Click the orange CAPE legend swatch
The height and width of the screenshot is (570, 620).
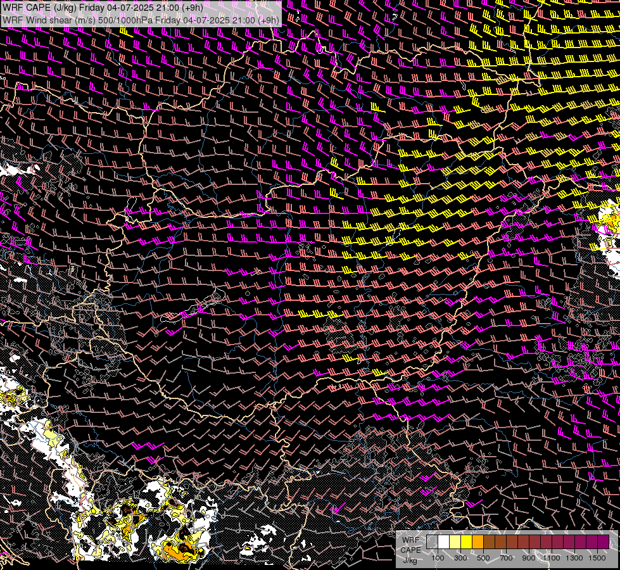(x=478, y=541)
